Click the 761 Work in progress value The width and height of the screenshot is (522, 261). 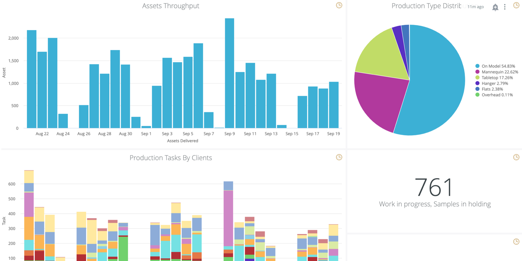pyautogui.click(x=434, y=187)
